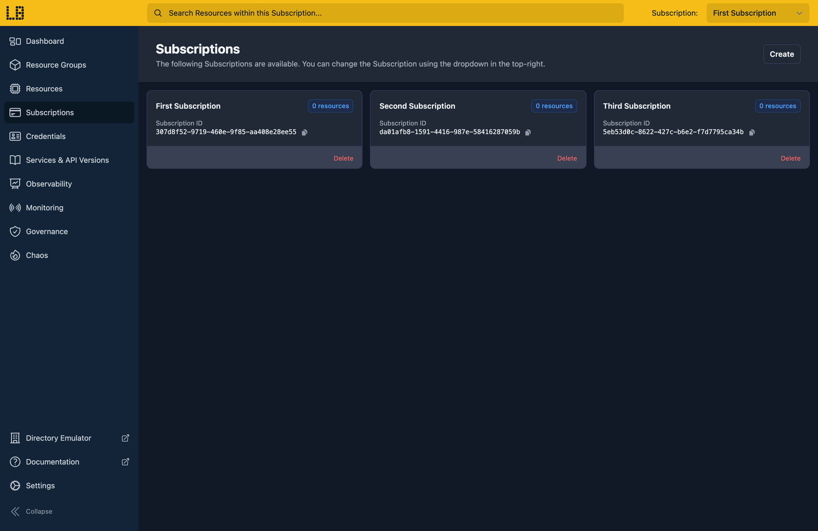Delete the Second Subscription

click(567, 158)
